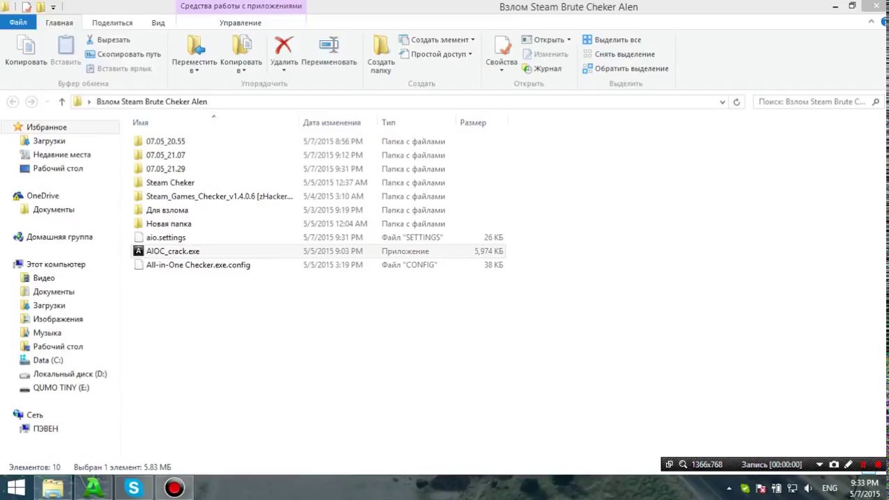Click the Windows Start button

pyautogui.click(x=16, y=488)
